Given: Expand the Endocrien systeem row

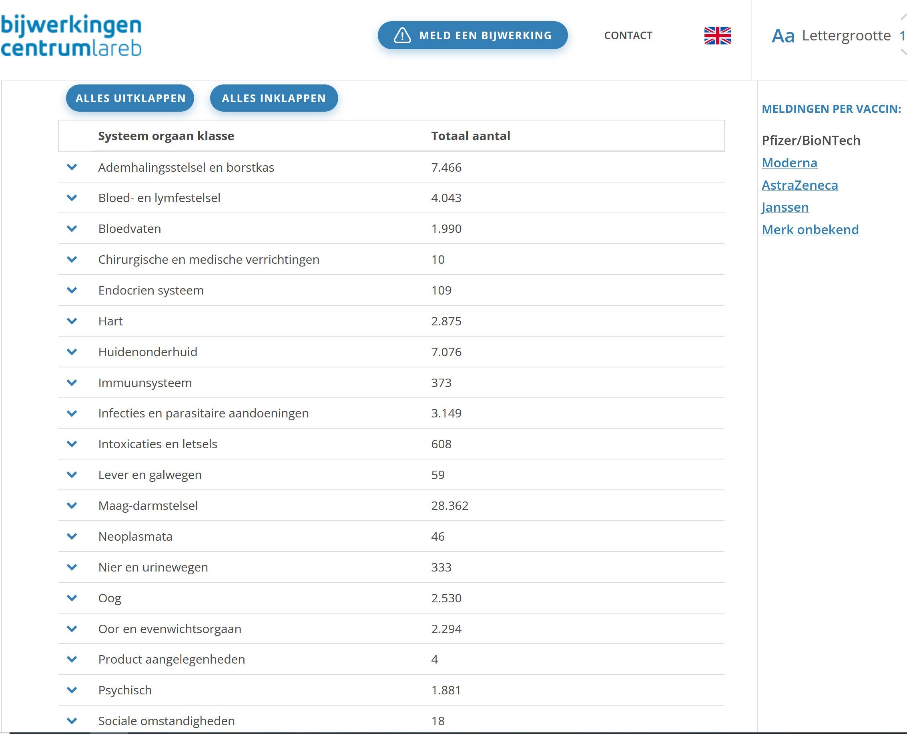Looking at the screenshot, I should pyautogui.click(x=72, y=290).
